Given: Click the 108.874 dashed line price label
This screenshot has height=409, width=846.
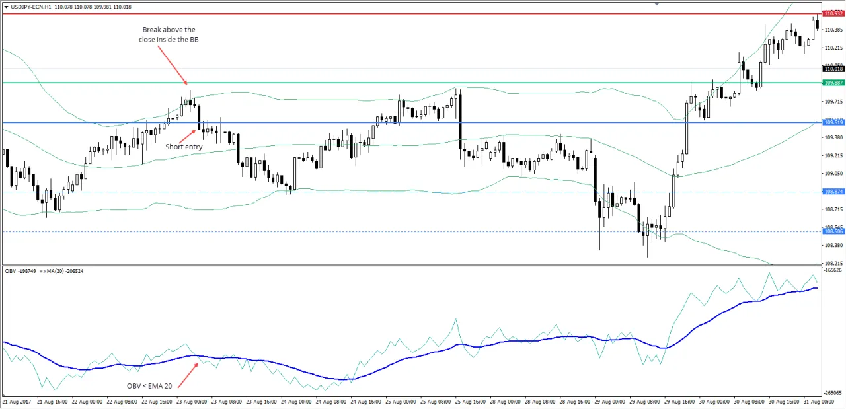Looking at the screenshot, I should (x=833, y=192).
